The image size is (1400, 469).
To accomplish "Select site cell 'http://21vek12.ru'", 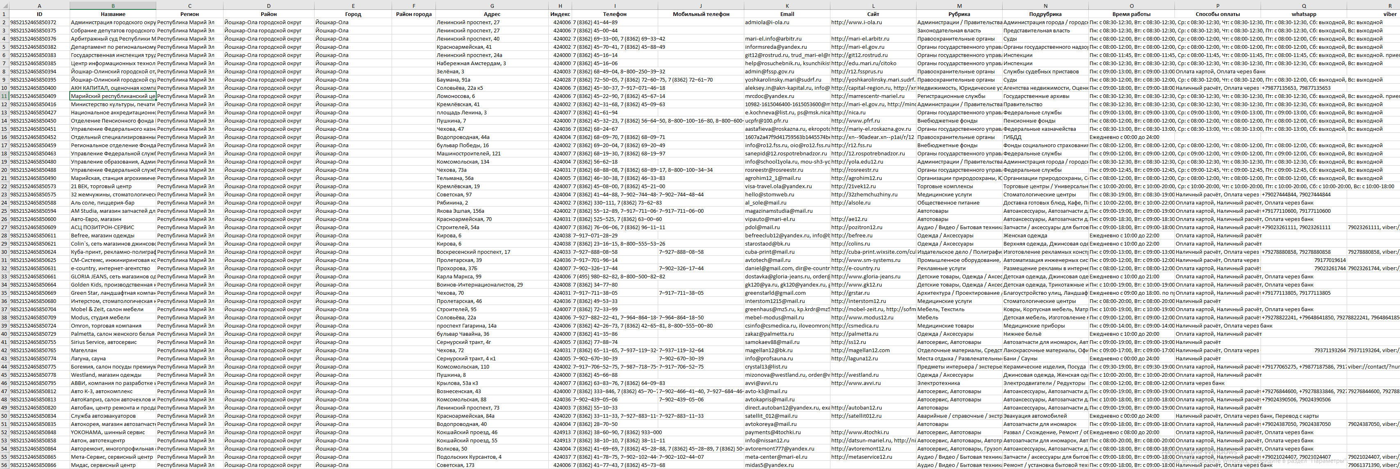I will coord(873,187).
